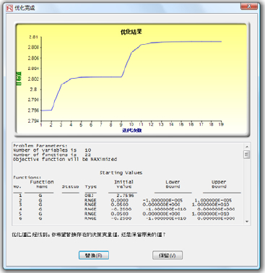
Task: Click the scroll down arrow of results log
Action: point(247,222)
